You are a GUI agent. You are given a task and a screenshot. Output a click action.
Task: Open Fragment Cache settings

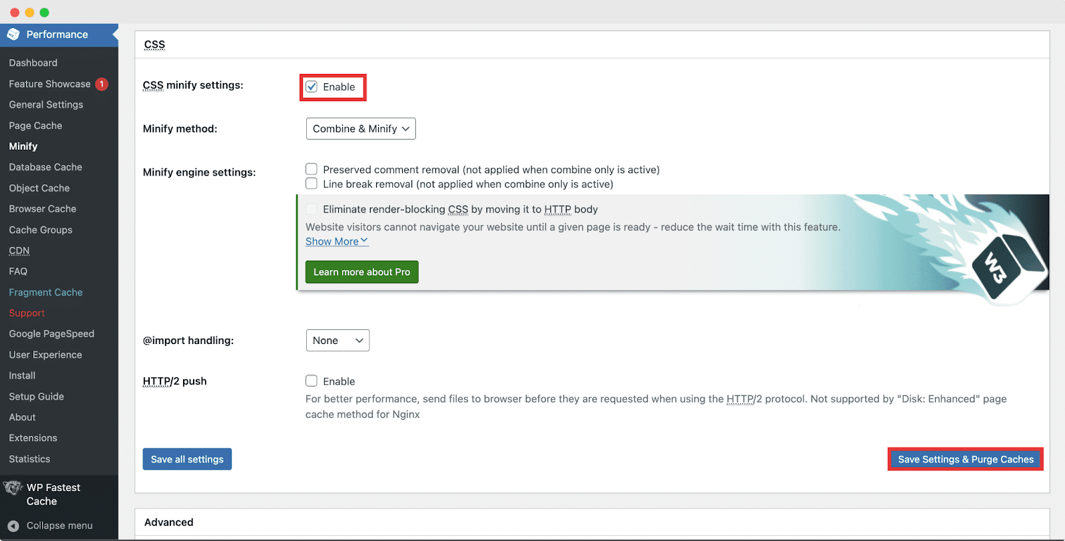point(46,292)
